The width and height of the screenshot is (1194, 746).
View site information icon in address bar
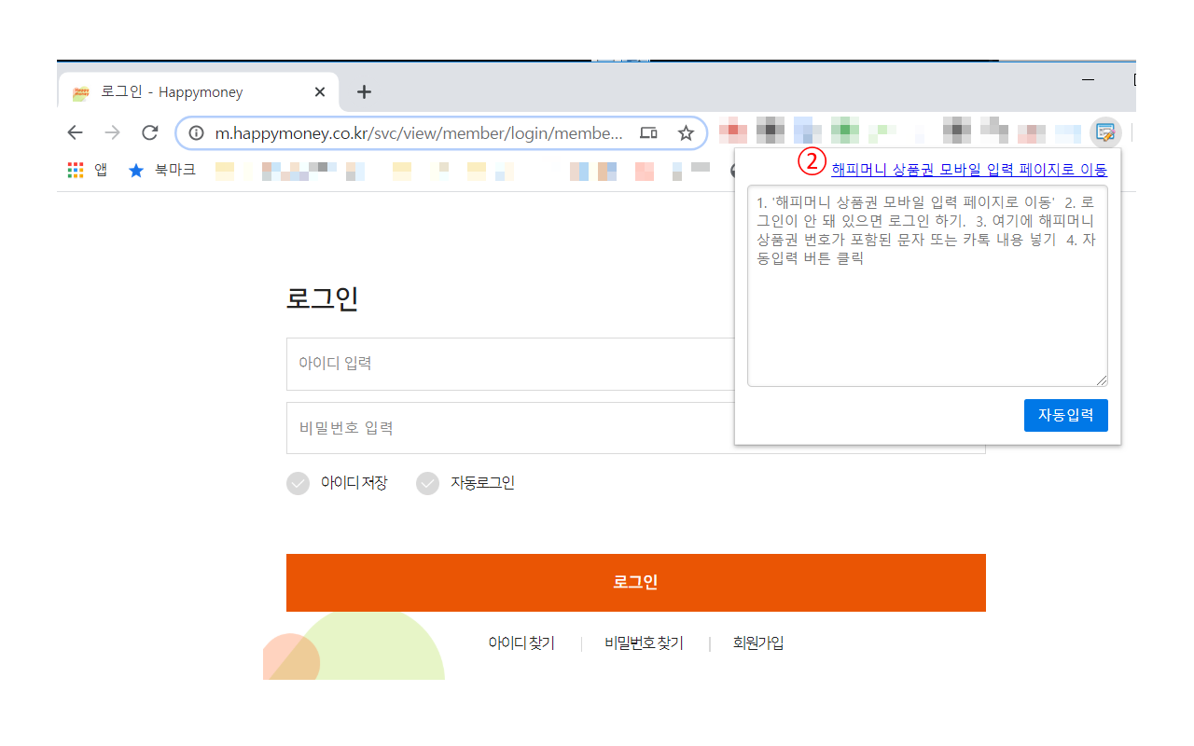(x=196, y=133)
